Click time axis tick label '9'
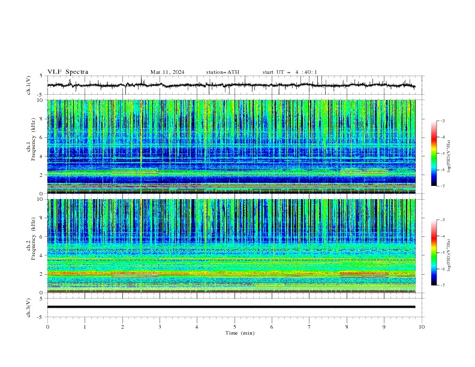Screen dimensions: 475x367 (x=384, y=327)
